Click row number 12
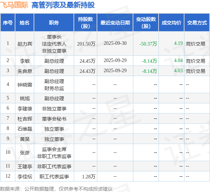 pyautogui.click(x=8, y=176)
